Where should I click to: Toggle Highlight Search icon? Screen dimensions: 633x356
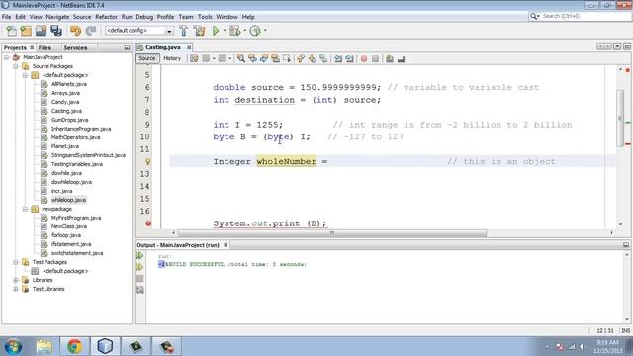point(275,59)
